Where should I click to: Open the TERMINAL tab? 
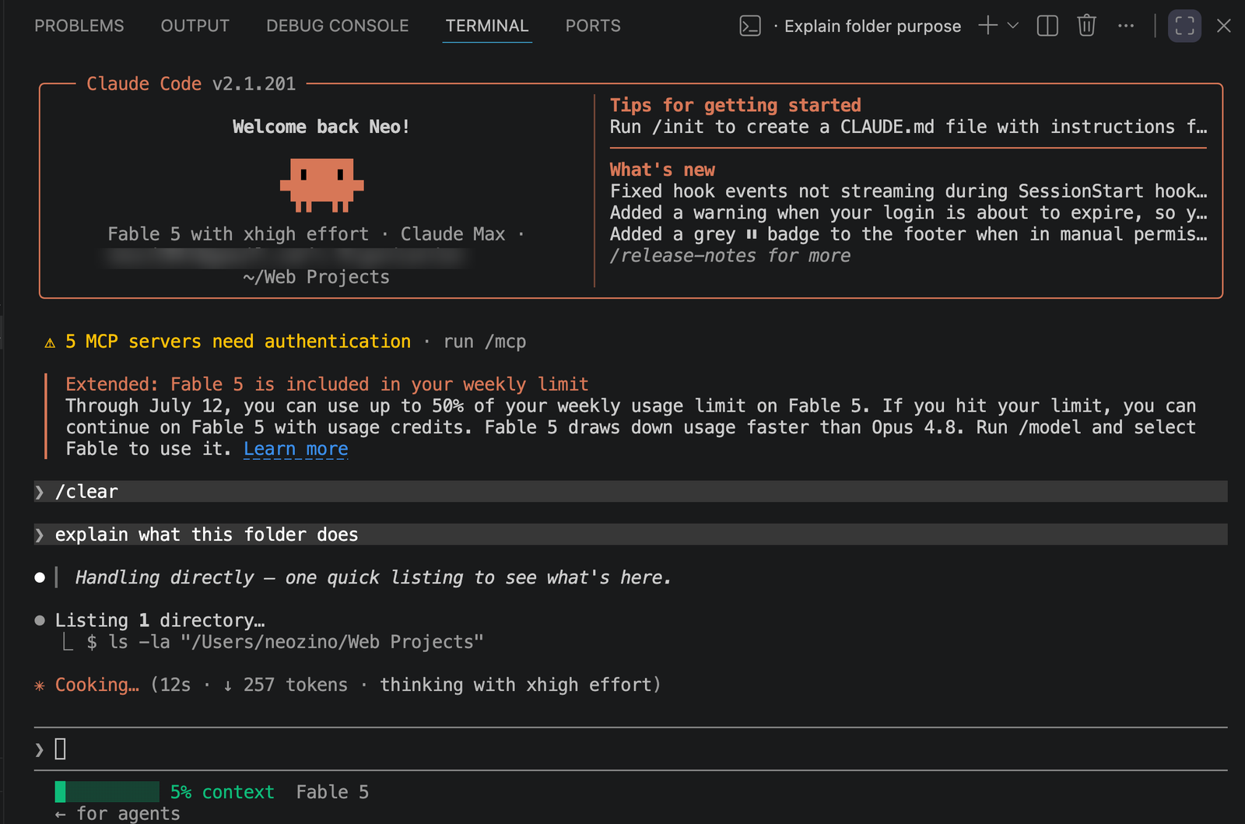coord(487,26)
